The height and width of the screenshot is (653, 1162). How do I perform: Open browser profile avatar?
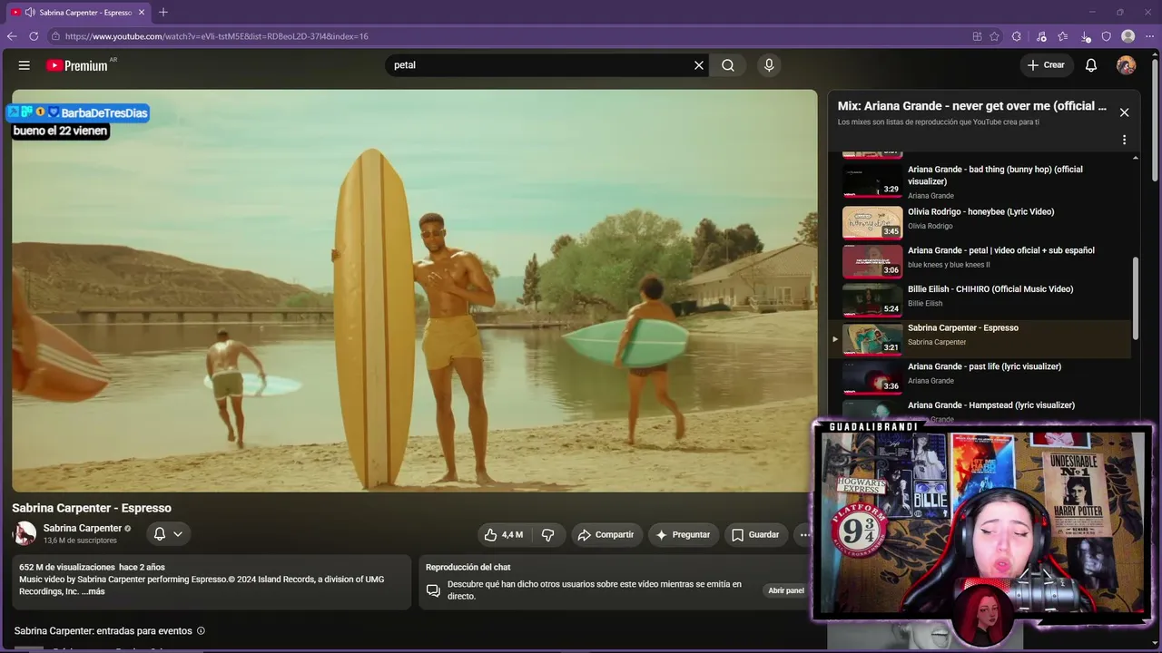(1128, 36)
